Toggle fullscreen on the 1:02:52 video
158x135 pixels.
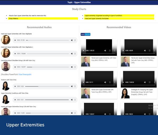150,82
